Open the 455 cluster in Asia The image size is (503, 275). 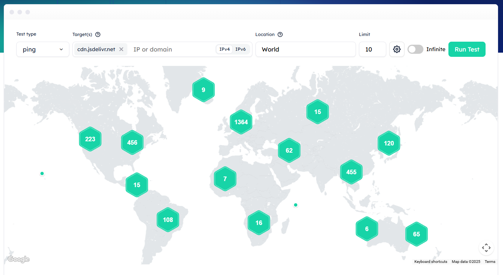[351, 172]
